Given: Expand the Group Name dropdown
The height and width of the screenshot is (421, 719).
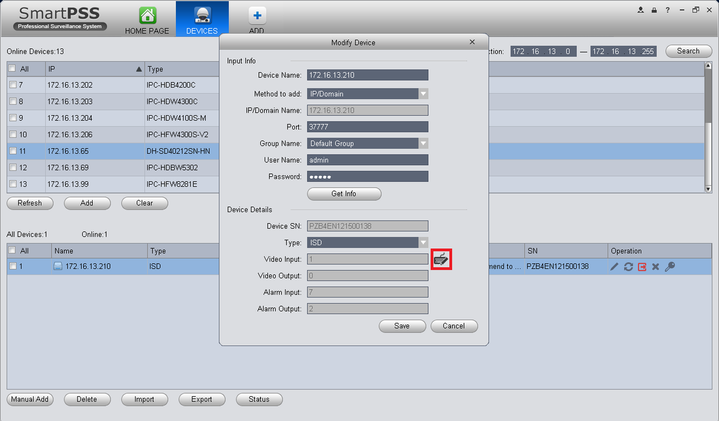Looking at the screenshot, I should click(x=367, y=143).
